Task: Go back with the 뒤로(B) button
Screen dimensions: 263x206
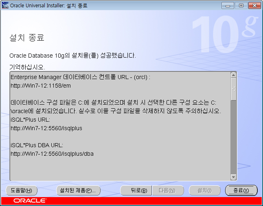Action: [136, 190]
